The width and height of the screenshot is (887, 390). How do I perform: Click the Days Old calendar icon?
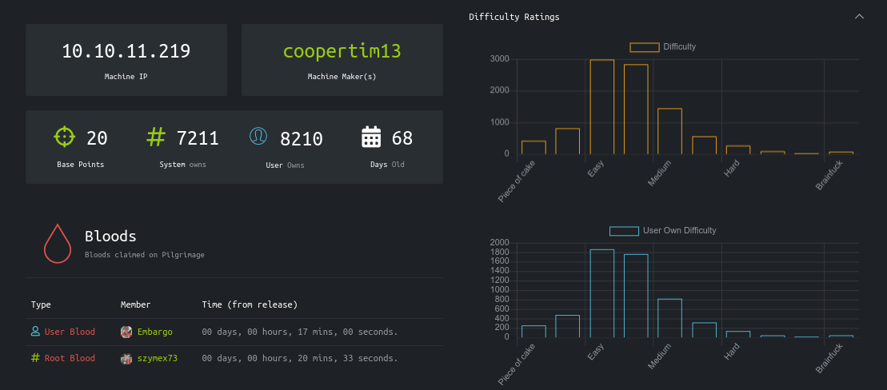[x=371, y=137]
